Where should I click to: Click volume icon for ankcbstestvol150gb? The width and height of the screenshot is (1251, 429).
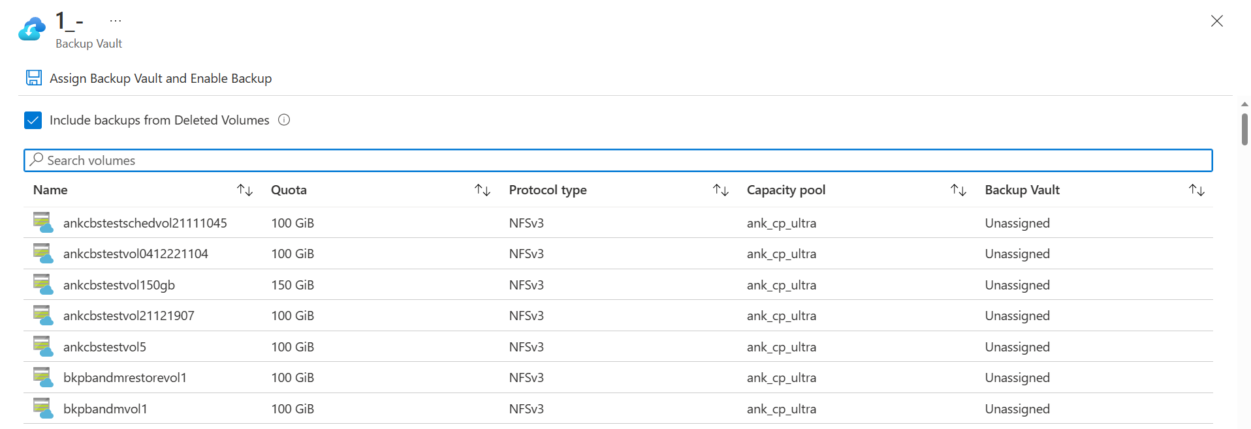(43, 285)
